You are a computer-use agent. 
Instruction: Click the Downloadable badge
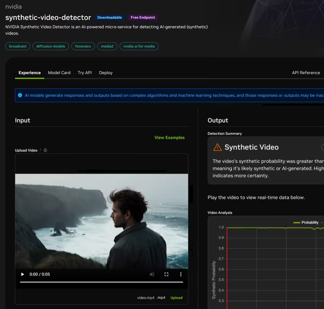(109, 18)
